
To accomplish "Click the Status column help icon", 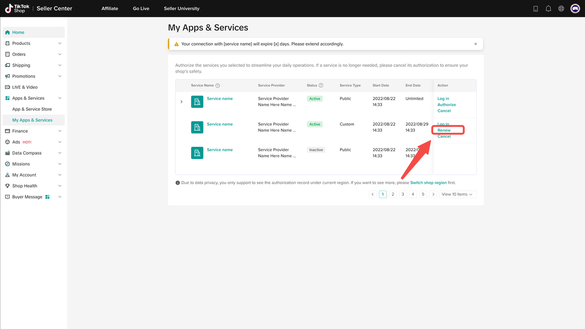I will (321, 86).
